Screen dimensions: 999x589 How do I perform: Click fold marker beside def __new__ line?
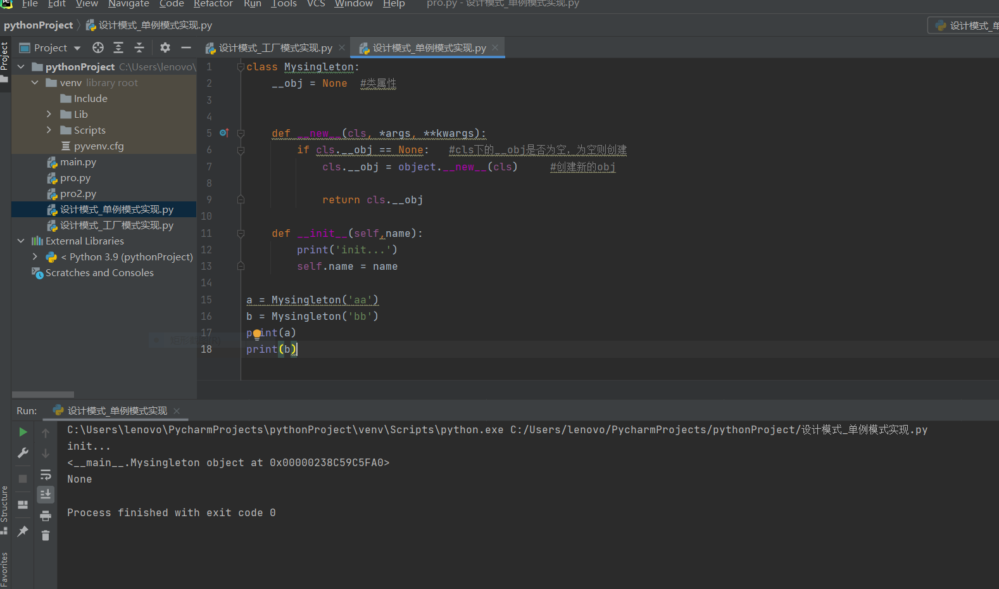241,134
